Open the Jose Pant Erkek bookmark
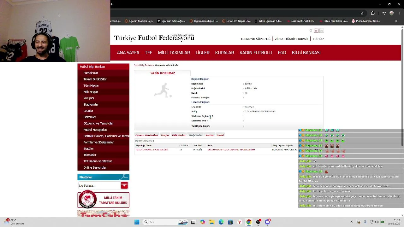This screenshot has height=227, width=404. pyautogui.click(x=300, y=21)
